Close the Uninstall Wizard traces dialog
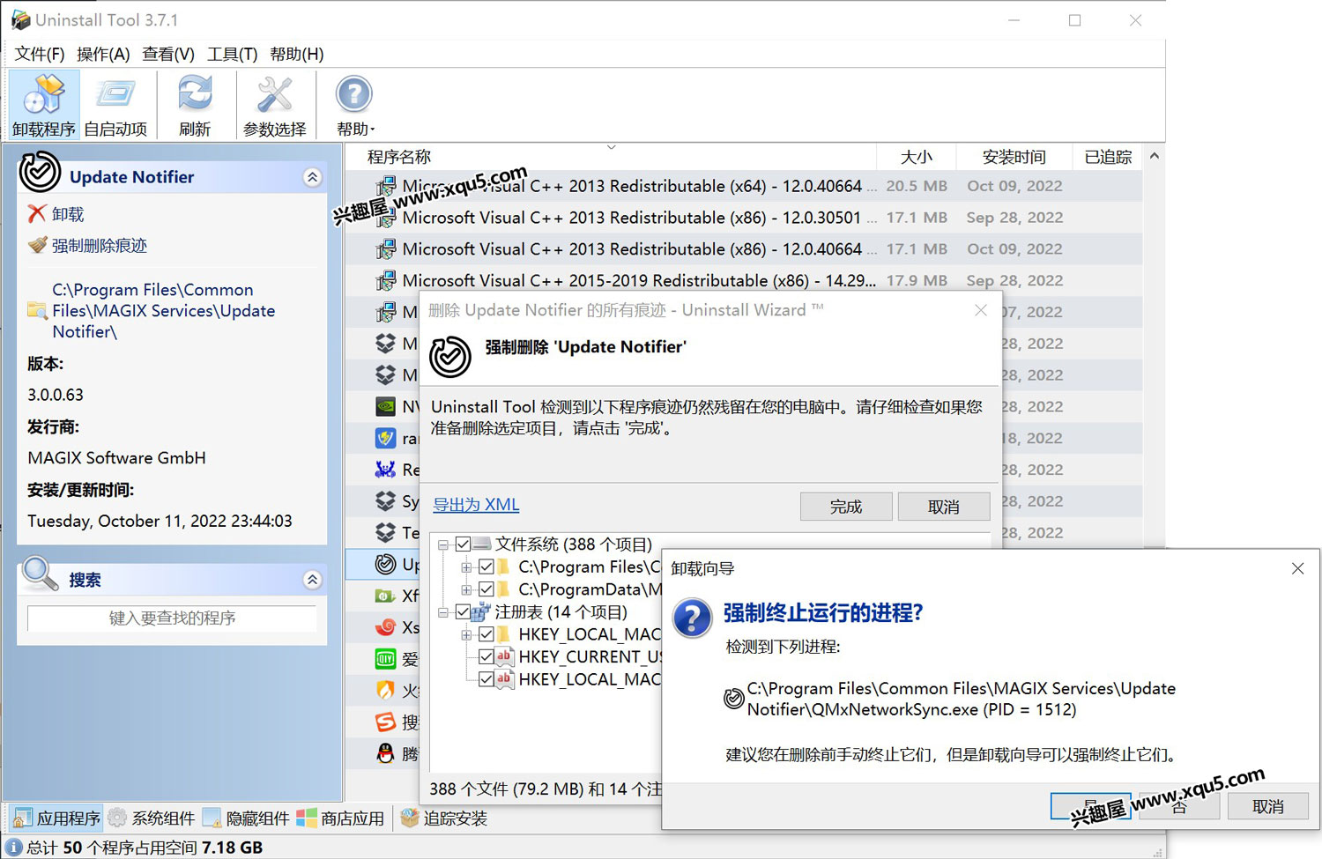This screenshot has width=1322, height=859. 981,310
